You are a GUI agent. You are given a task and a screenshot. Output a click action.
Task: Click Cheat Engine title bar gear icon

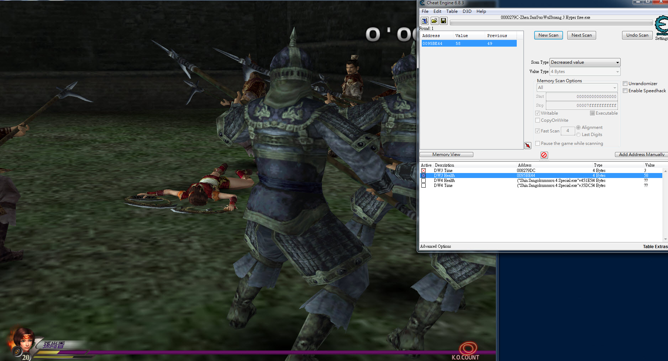tap(422, 3)
